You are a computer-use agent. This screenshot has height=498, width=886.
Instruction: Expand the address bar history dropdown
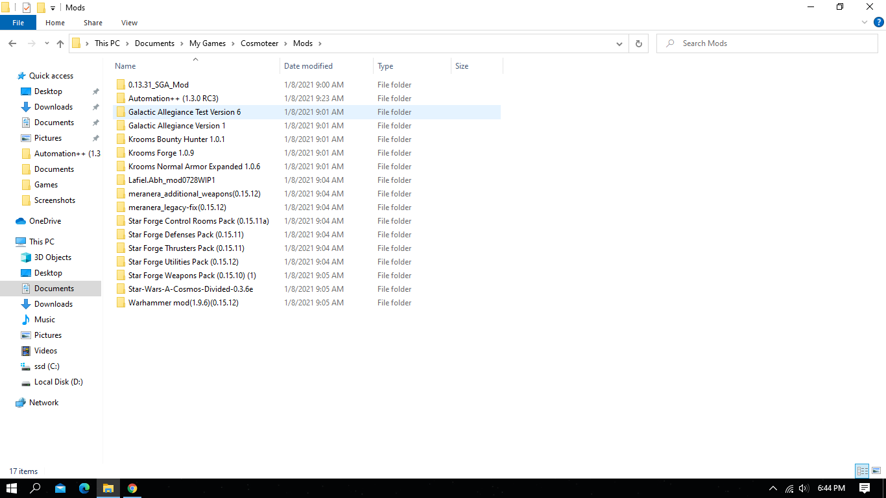pos(619,43)
